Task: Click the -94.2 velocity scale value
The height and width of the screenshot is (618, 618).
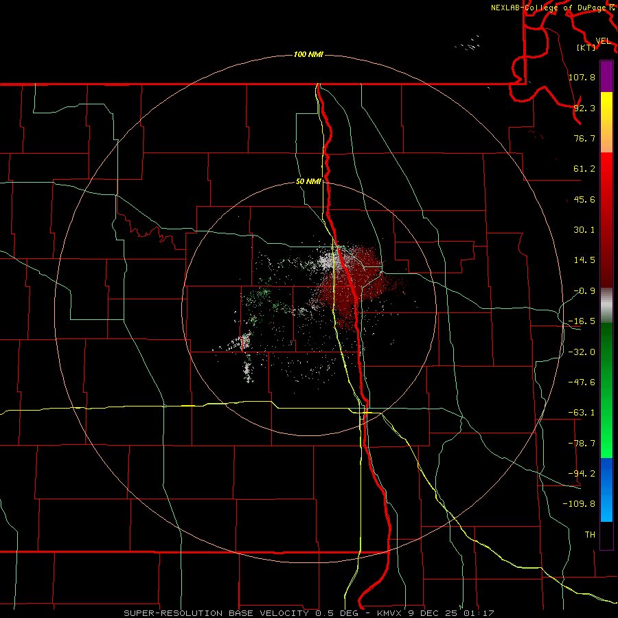Action: click(x=582, y=473)
